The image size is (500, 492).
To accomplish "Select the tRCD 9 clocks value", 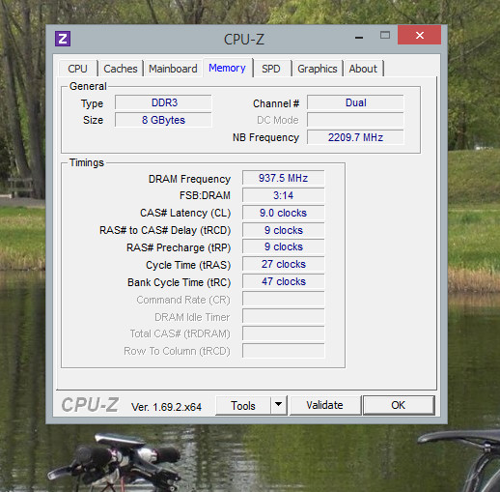I will [x=284, y=230].
